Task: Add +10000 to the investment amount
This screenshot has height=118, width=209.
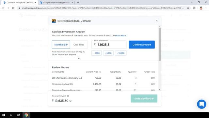Action: (x=121, y=53)
